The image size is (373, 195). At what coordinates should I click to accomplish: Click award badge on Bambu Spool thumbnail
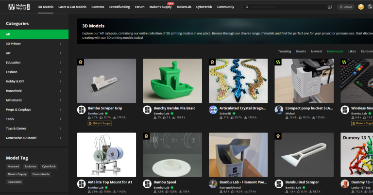[x=146, y=136]
